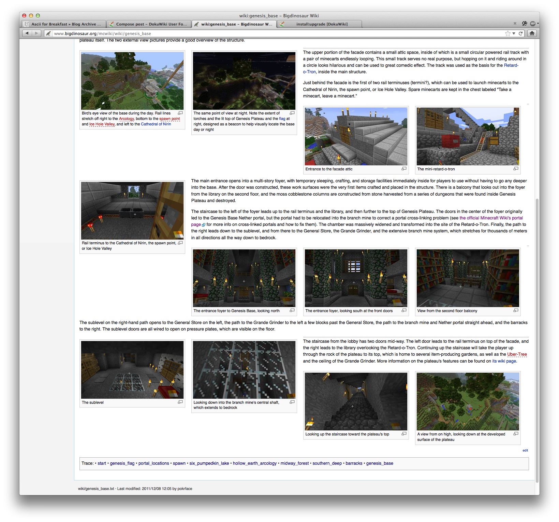The height and width of the screenshot is (522, 559).
Task: Enlarge the rail terminus image via magnify icon
Action: click(x=180, y=243)
